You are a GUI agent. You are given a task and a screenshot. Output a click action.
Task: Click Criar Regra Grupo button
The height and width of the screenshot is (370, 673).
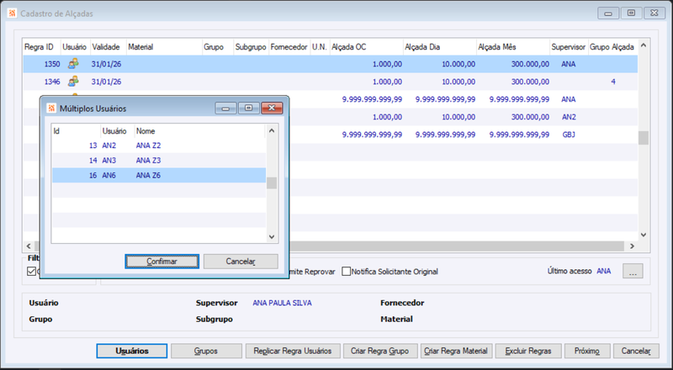point(380,351)
